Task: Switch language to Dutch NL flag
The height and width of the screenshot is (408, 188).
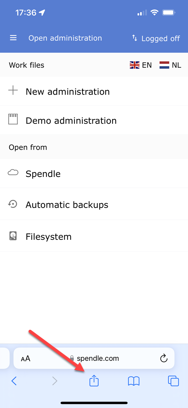Action: click(170, 65)
